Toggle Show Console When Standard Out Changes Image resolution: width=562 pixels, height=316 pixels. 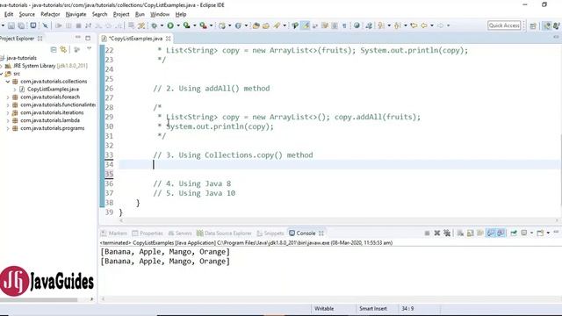(490, 233)
